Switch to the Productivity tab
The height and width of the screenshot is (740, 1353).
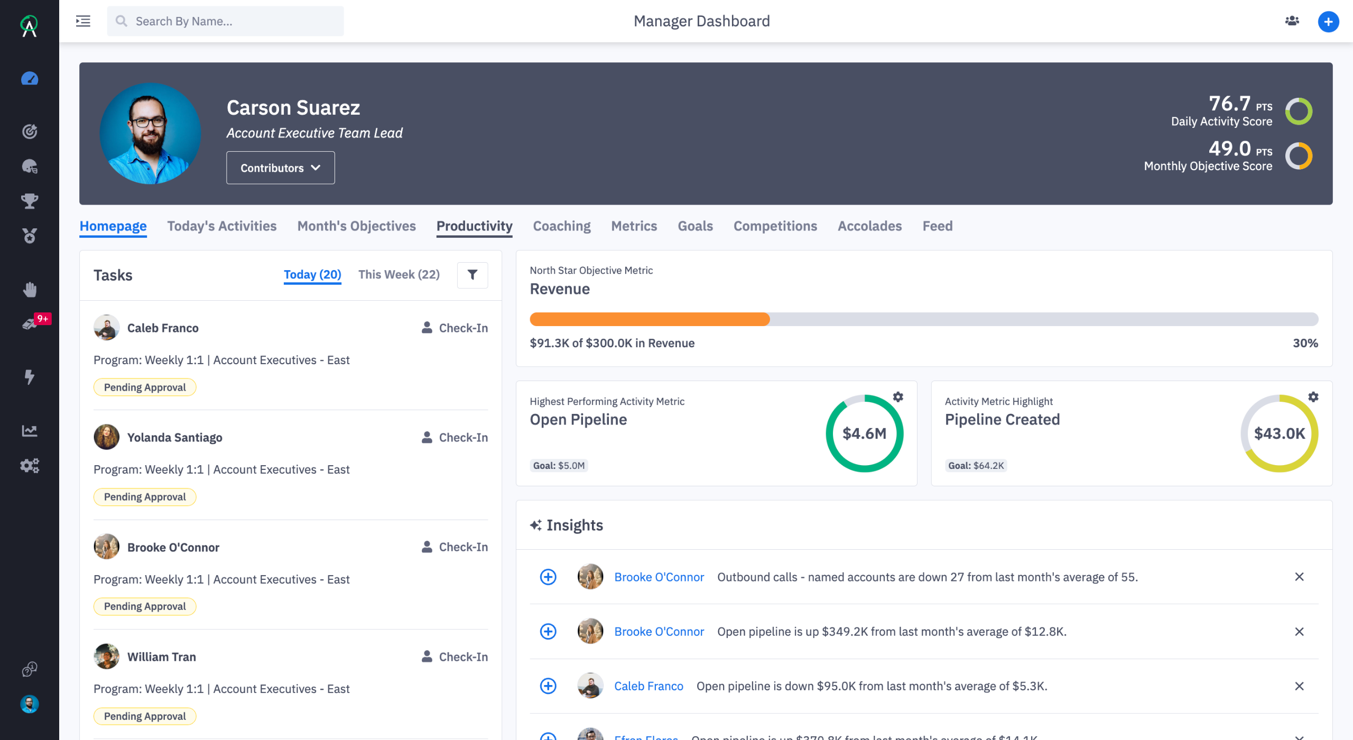tap(474, 226)
